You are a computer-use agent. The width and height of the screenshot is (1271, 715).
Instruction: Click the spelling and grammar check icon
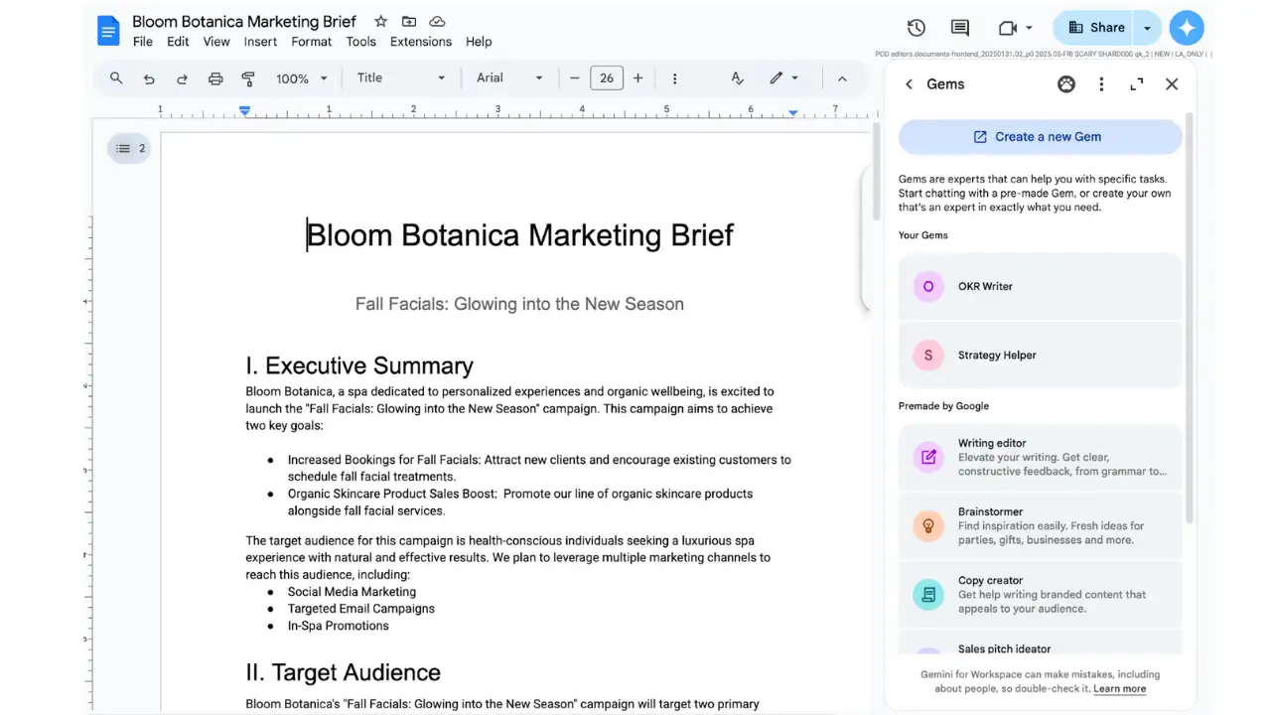(737, 78)
